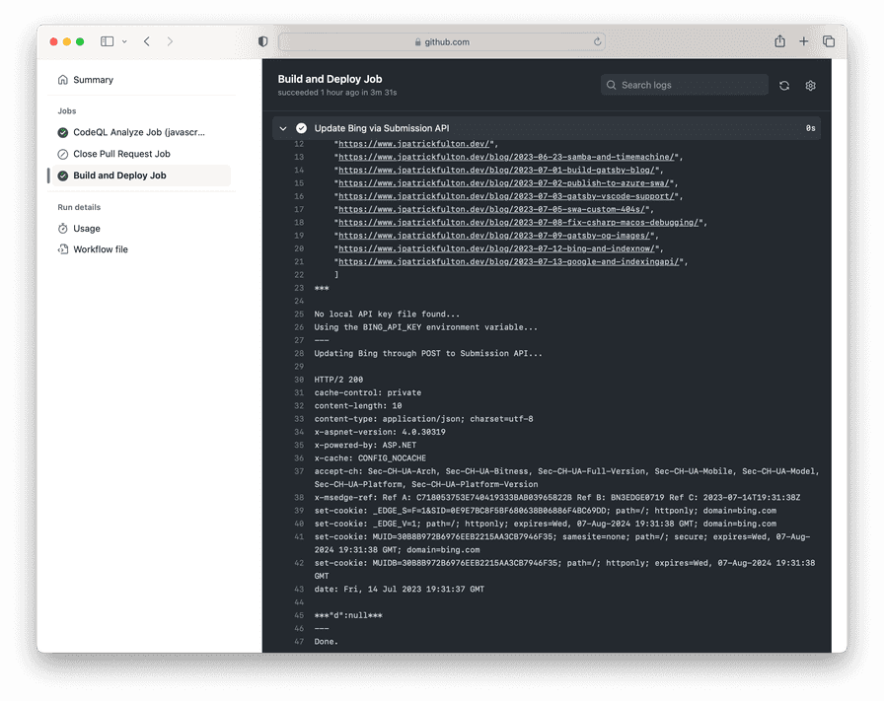Open the Summary page
Image resolution: width=884 pixels, height=701 pixels.
pos(93,80)
